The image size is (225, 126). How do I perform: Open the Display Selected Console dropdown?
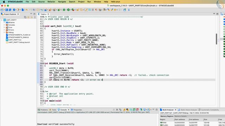tap(146, 110)
